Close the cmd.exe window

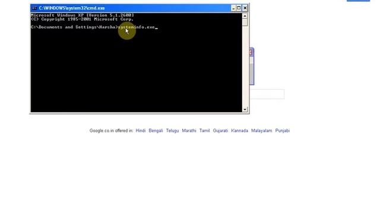click(x=245, y=8)
